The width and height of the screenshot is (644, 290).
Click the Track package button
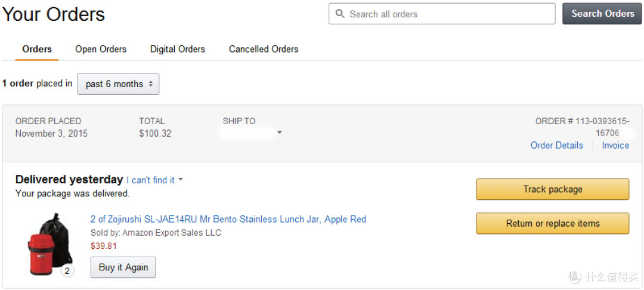point(552,189)
